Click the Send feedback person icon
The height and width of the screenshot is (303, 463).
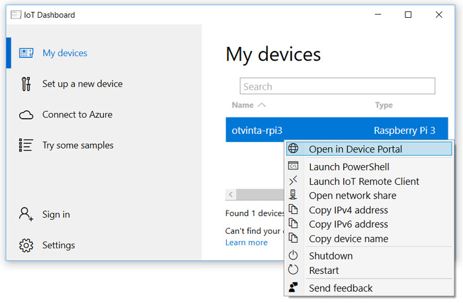293,287
